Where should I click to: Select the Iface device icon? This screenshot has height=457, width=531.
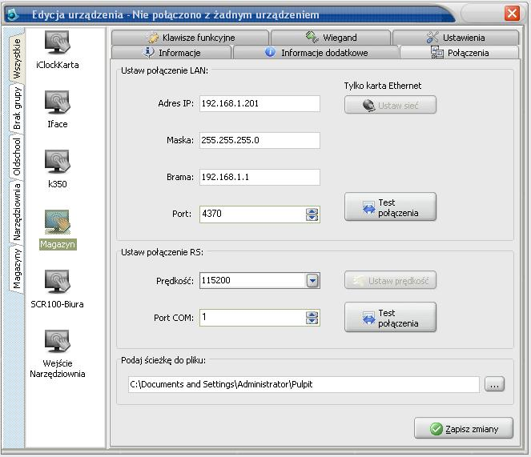[57, 109]
